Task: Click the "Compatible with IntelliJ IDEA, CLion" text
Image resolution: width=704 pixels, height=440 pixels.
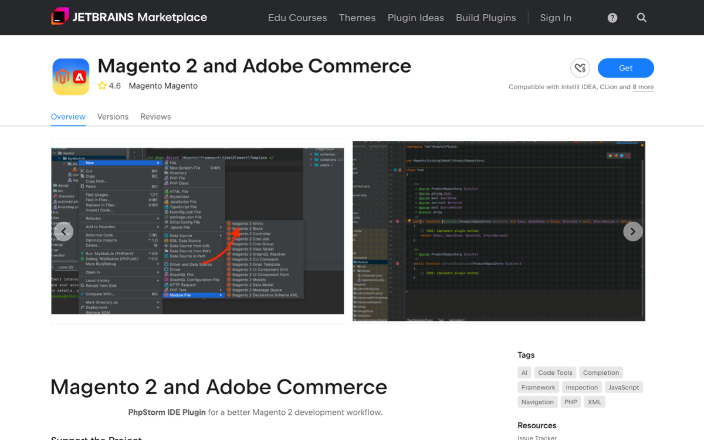Action: click(x=562, y=87)
